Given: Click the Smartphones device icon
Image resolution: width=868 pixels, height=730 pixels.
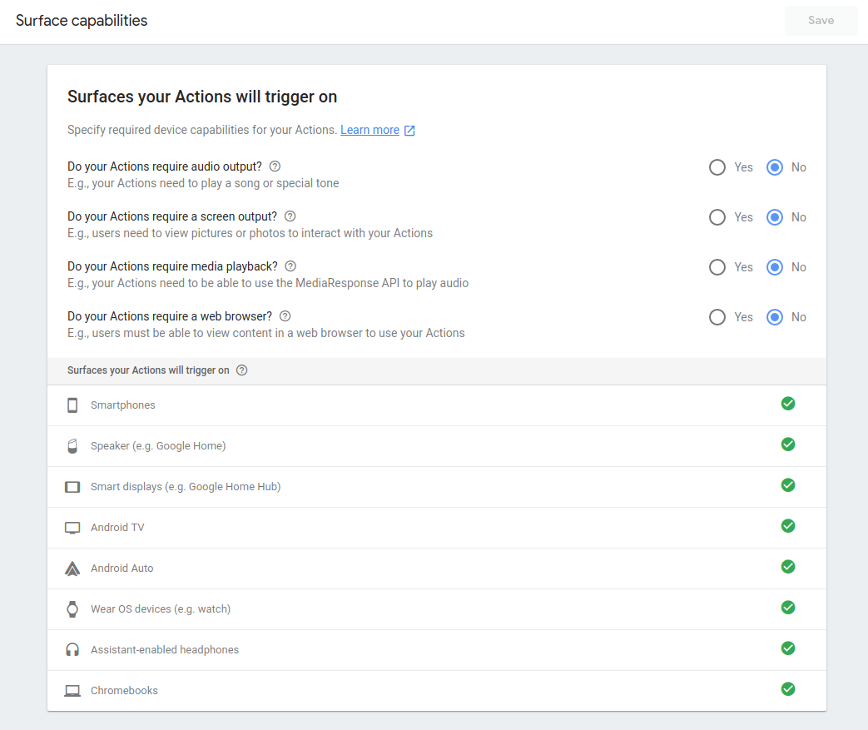Looking at the screenshot, I should coord(72,405).
